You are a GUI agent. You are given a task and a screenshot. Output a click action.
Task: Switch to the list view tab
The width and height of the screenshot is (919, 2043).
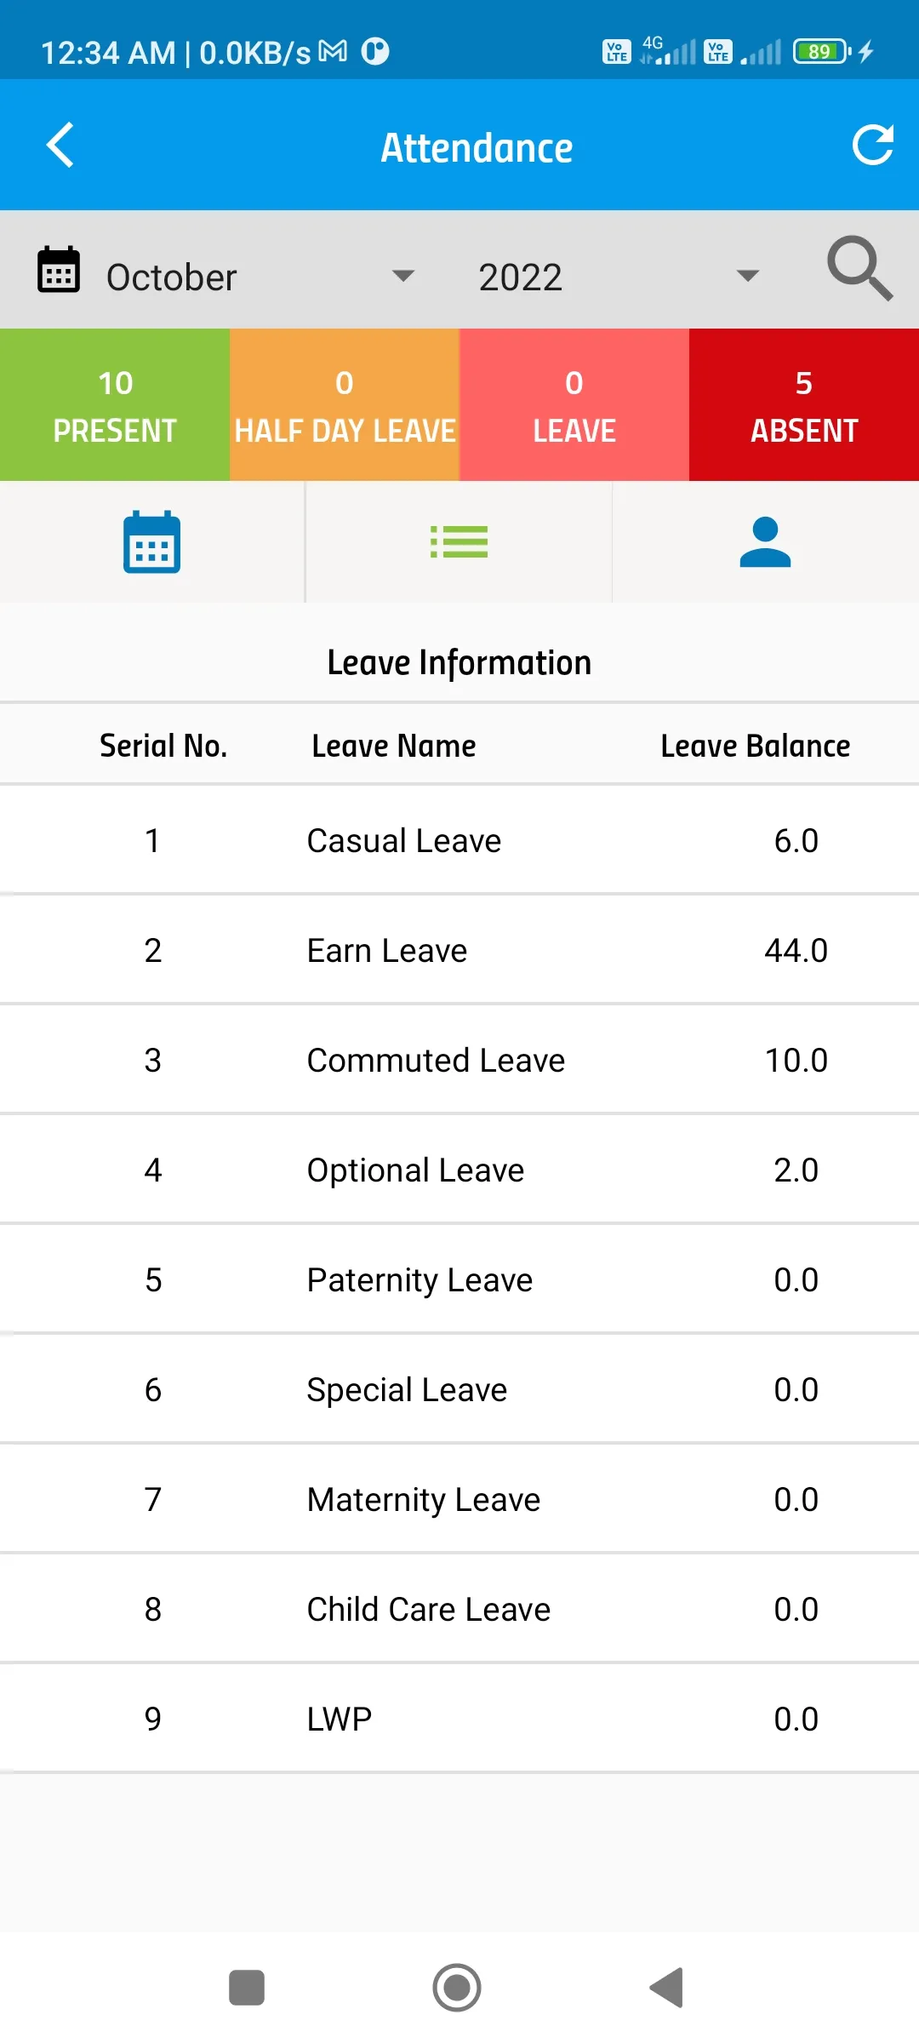[459, 542]
